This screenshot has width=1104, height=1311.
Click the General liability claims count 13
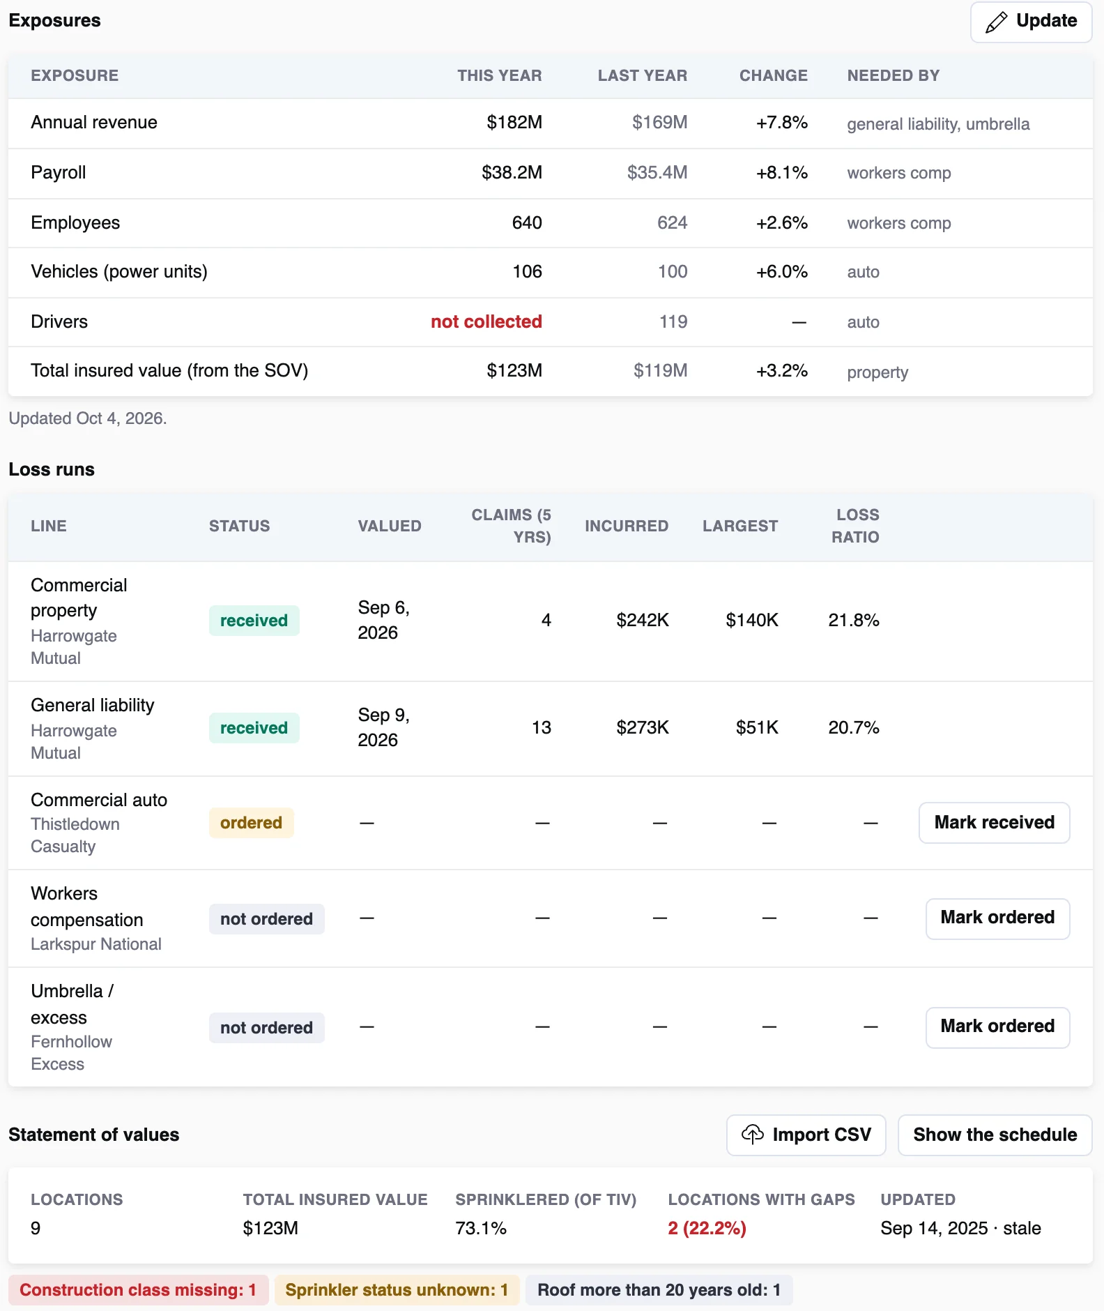(x=542, y=728)
